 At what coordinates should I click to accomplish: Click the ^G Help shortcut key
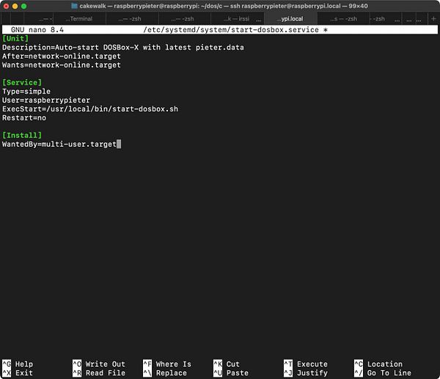coord(7,364)
